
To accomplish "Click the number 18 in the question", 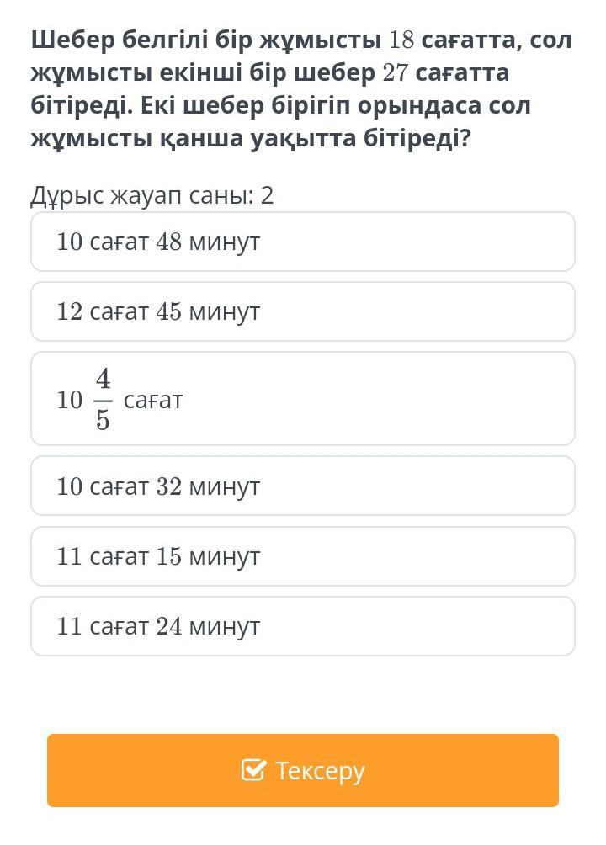I will (401, 40).
